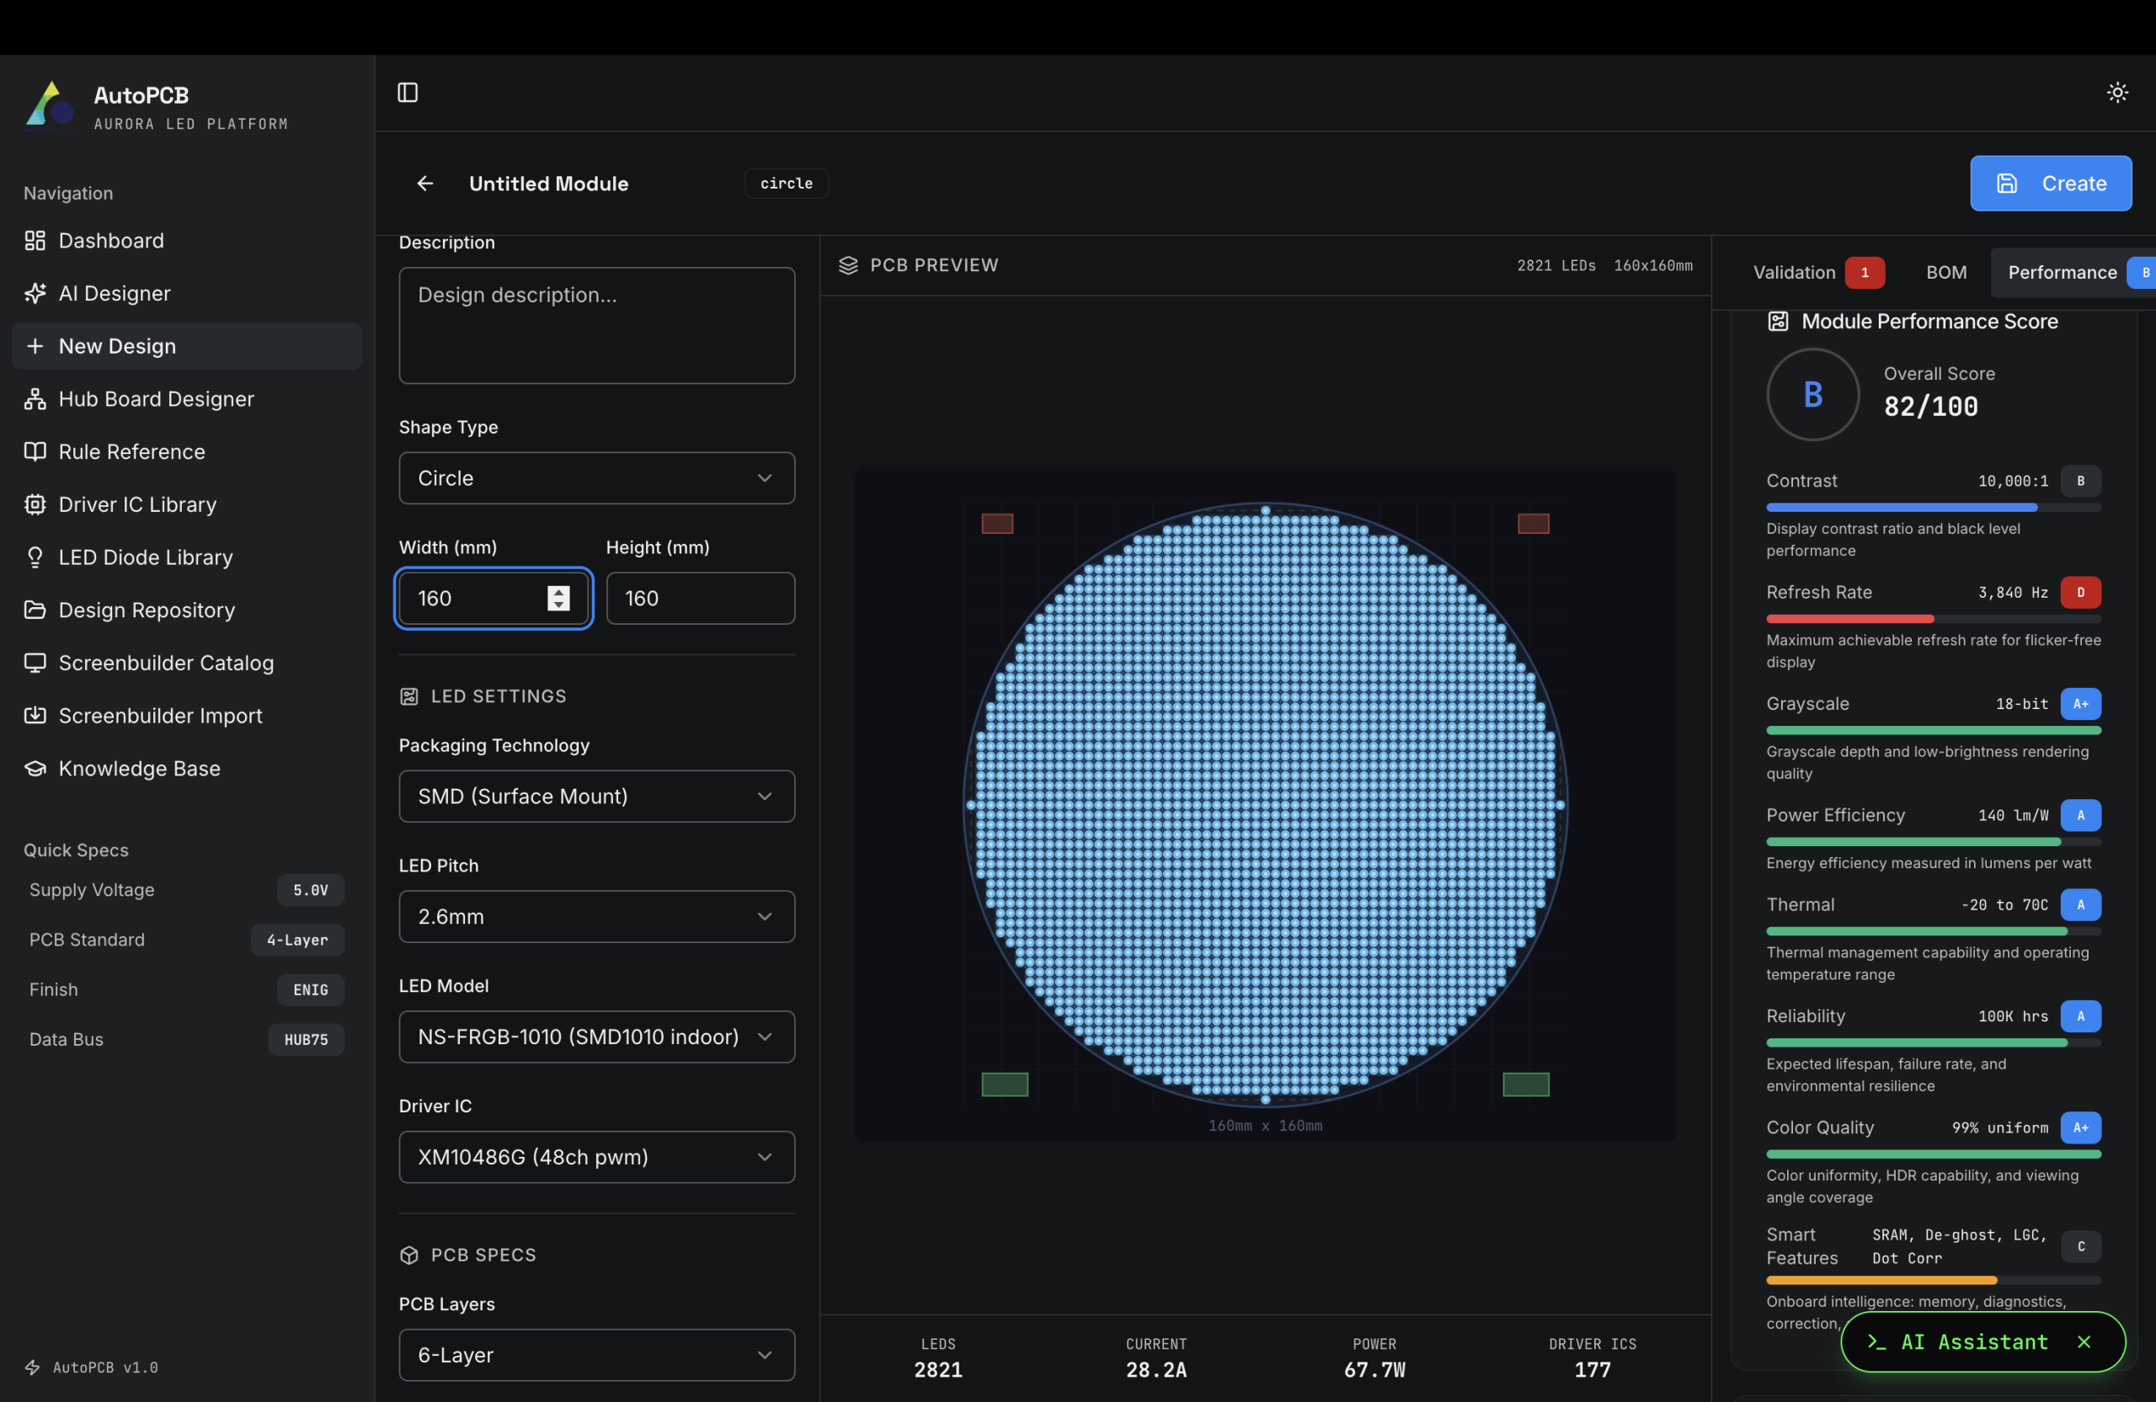Open the Screenbuilder Import page
The image size is (2156, 1402).
(159, 716)
